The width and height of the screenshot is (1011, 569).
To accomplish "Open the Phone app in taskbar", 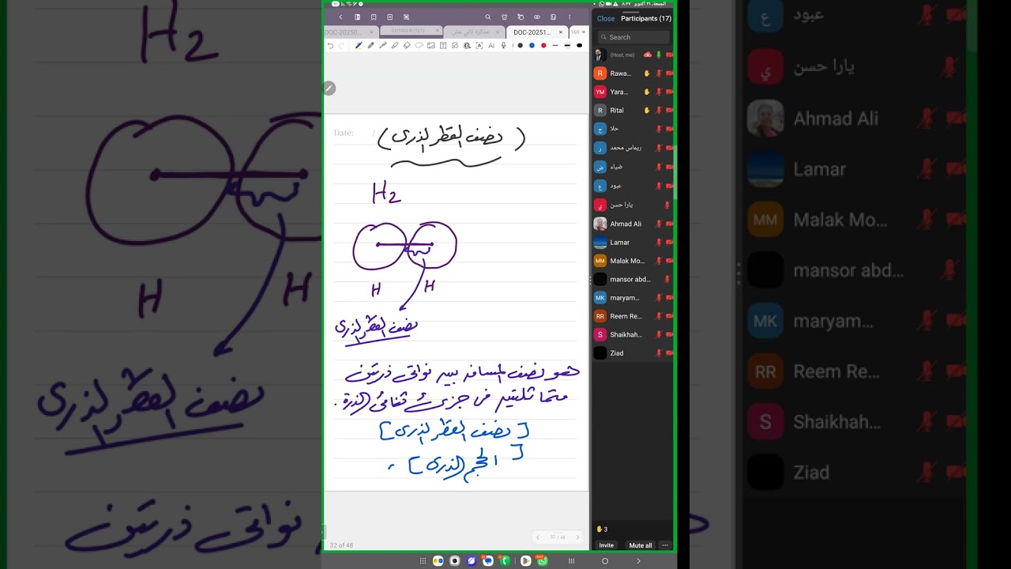I will pyautogui.click(x=505, y=561).
